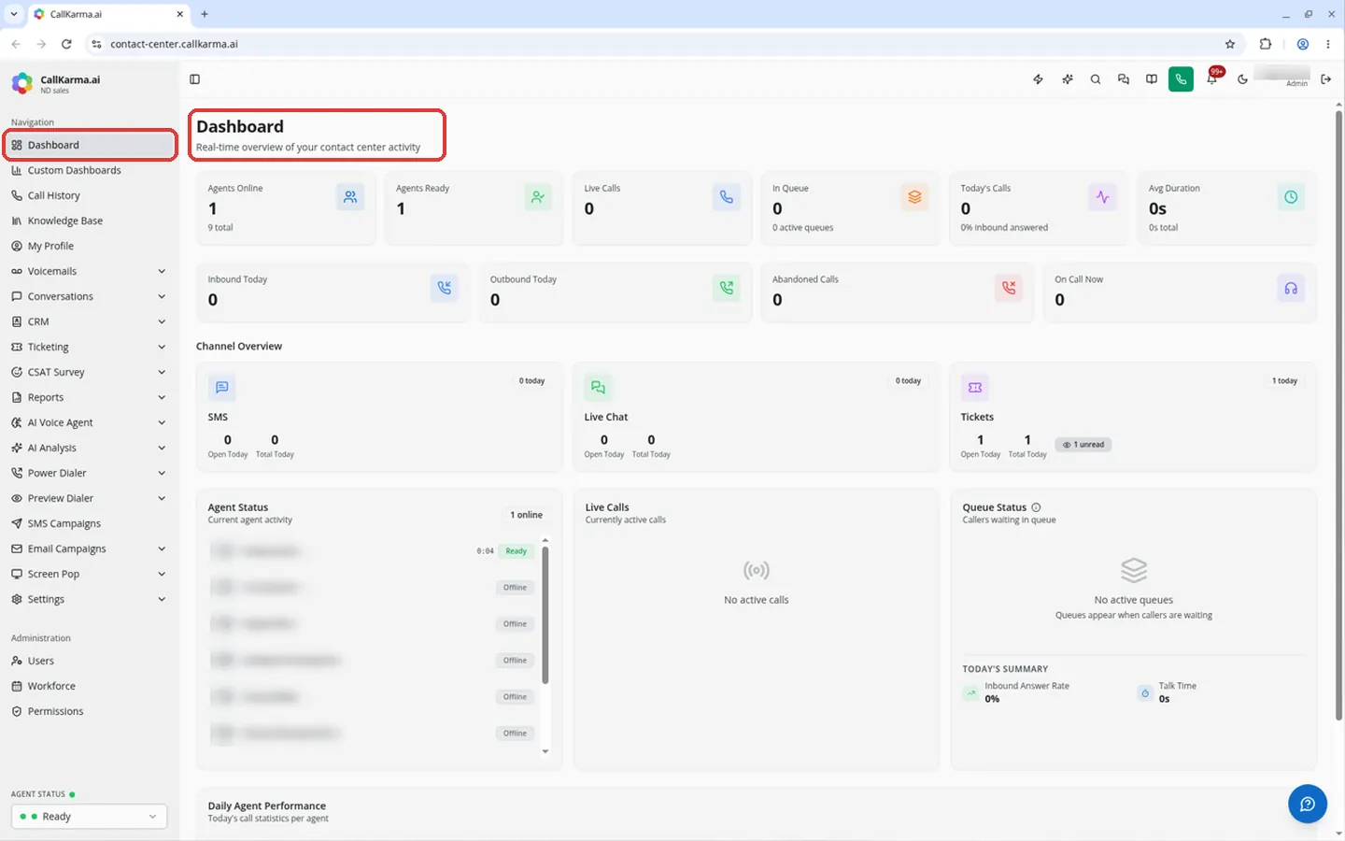Click the AI Analysis menu item
This screenshot has width=1345, height=841.
pos(90,448)
